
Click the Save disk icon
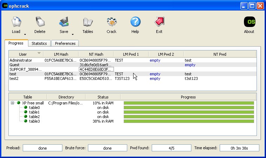pos(64,22)
